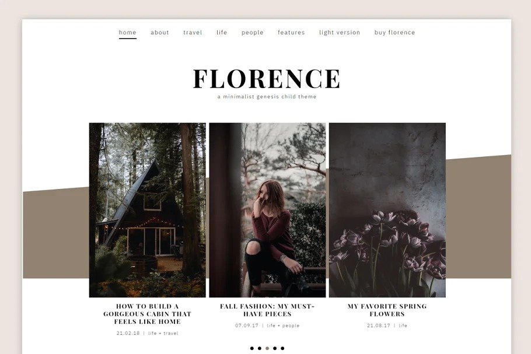Select last slider pagination dot
The width and height of the screenshot is (531, 354).
[x=282, y=348]
